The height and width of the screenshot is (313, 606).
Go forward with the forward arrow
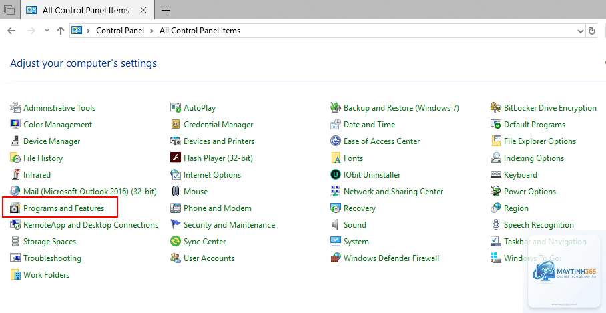click(31, 31)
